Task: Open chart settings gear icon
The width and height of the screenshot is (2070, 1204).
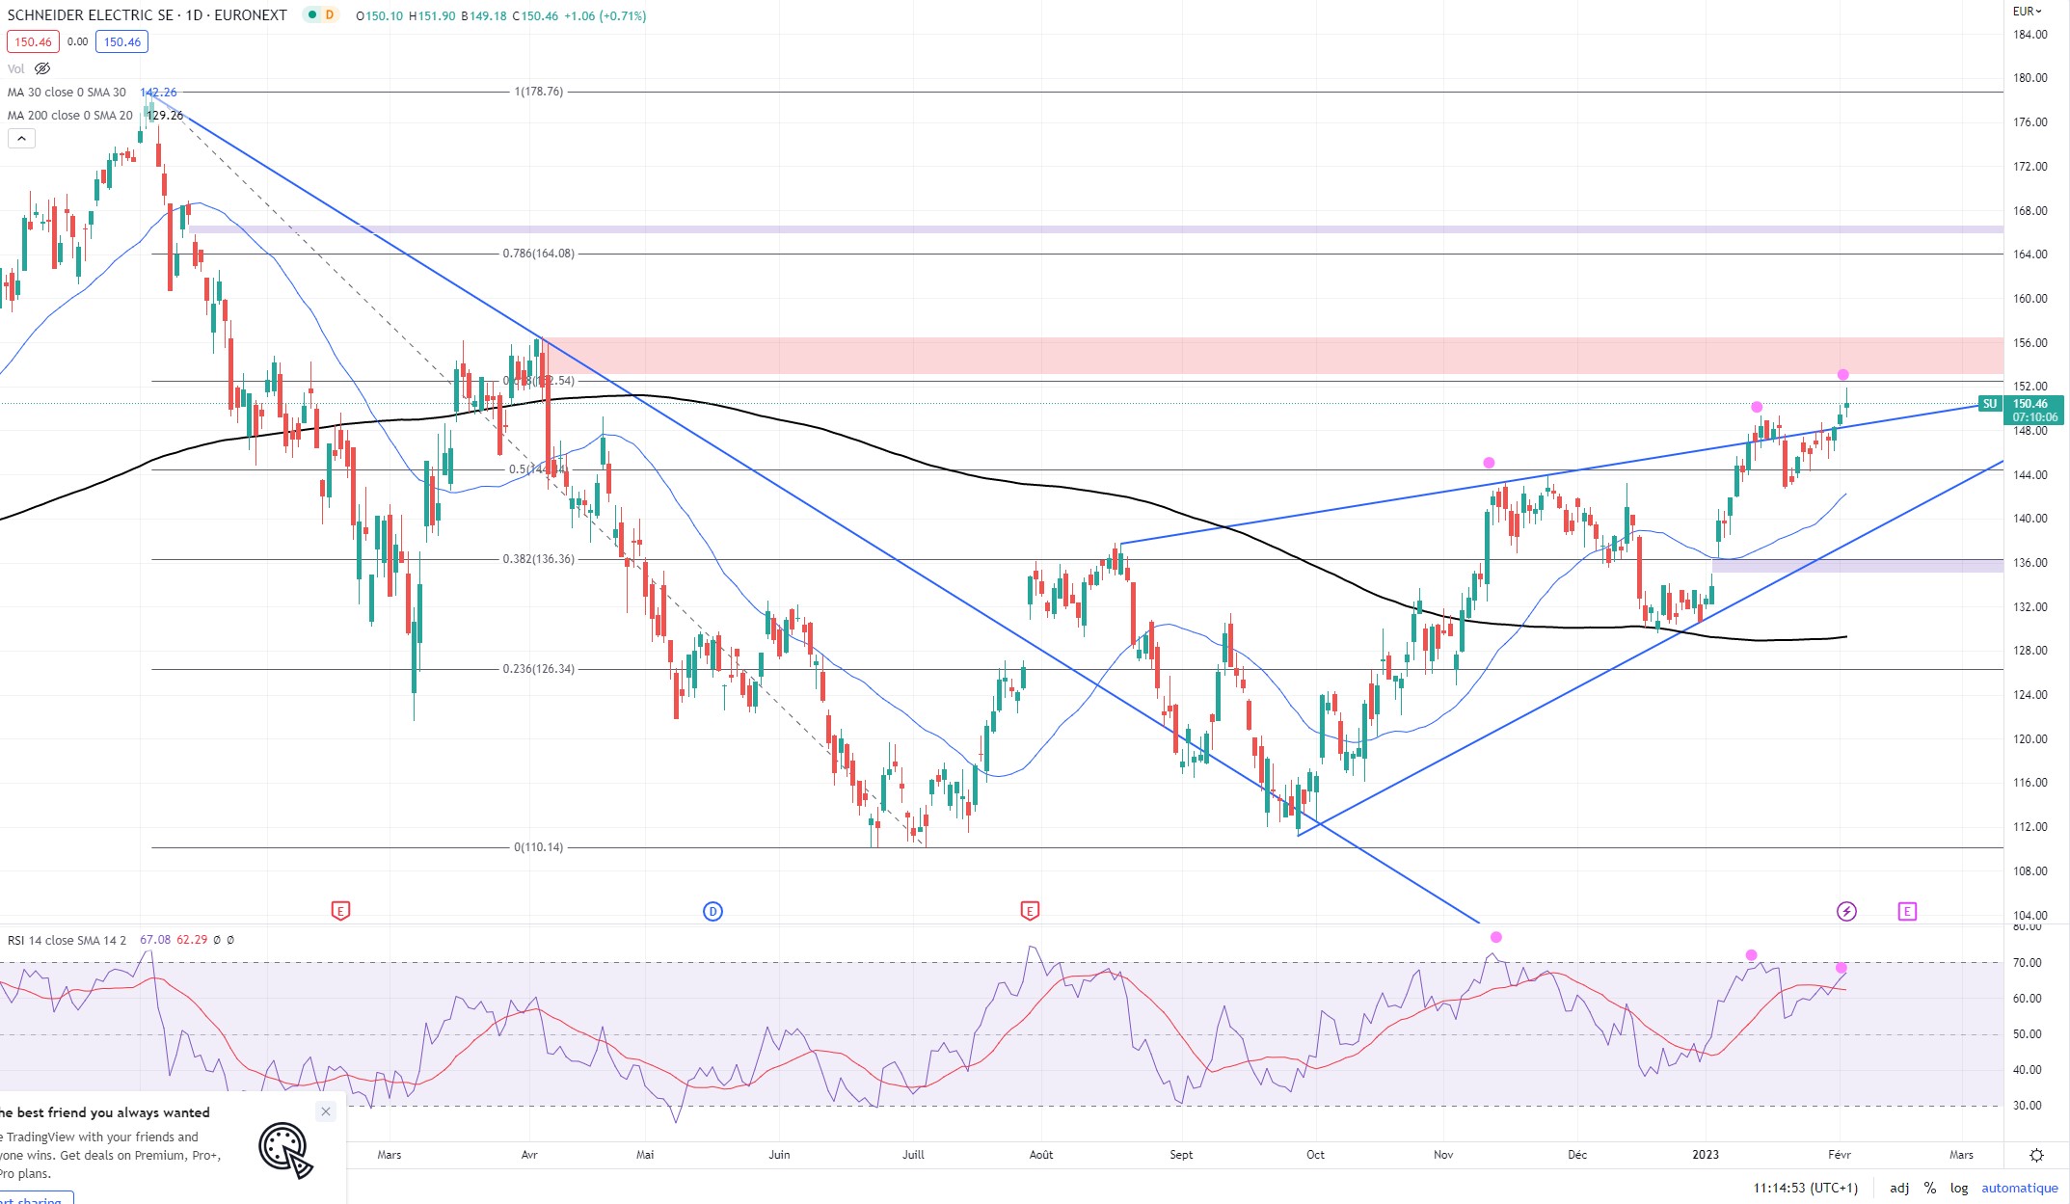Action: 2036,1155
